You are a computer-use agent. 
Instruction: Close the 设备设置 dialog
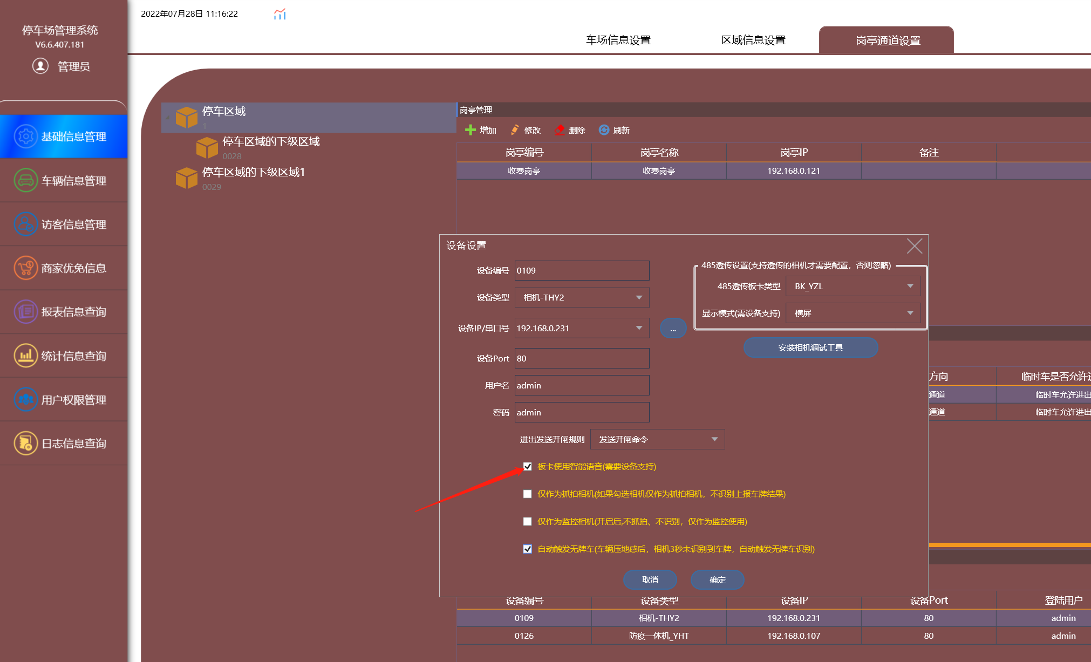click(x=914, y=247)
